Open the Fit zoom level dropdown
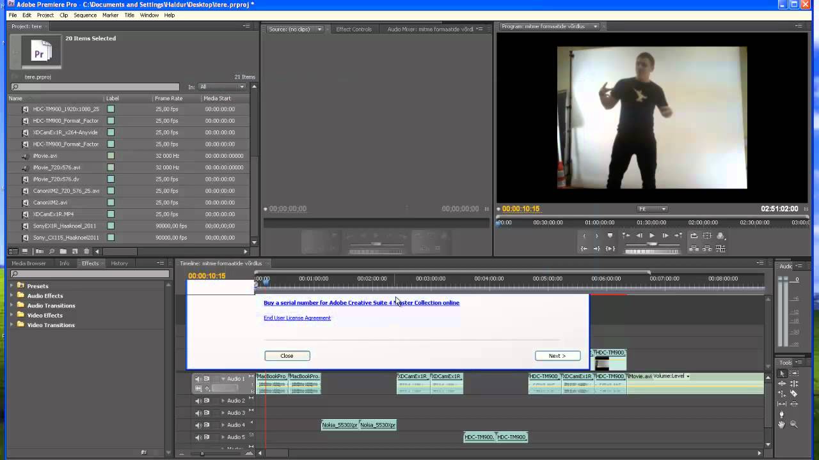 coord(653,209)
